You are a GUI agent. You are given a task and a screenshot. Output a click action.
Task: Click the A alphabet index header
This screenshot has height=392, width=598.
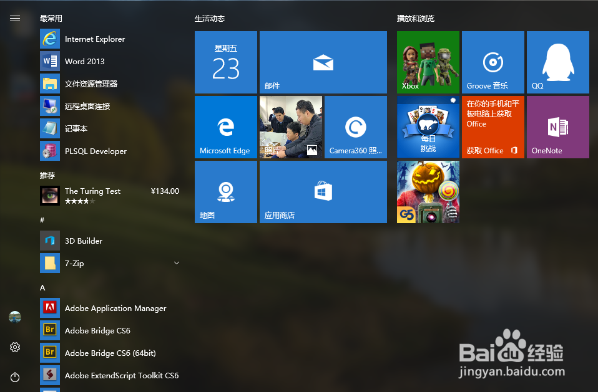point(42,288)
